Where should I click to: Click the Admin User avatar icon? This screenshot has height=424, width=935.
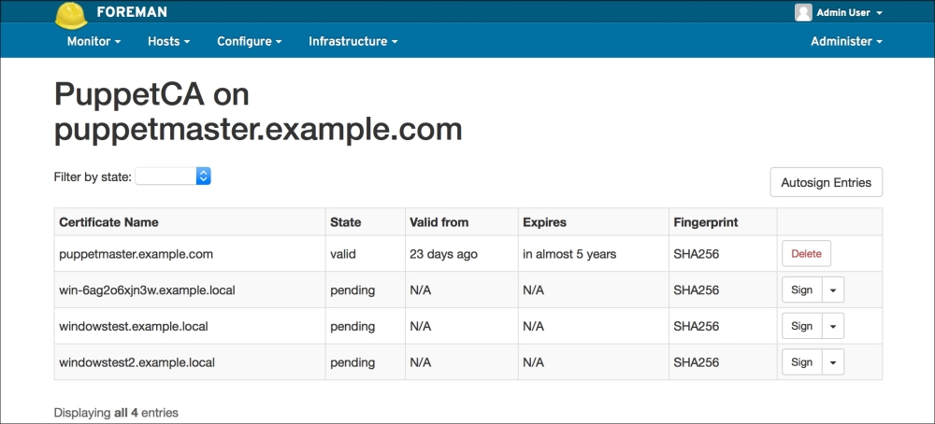(x=802, y=12)
